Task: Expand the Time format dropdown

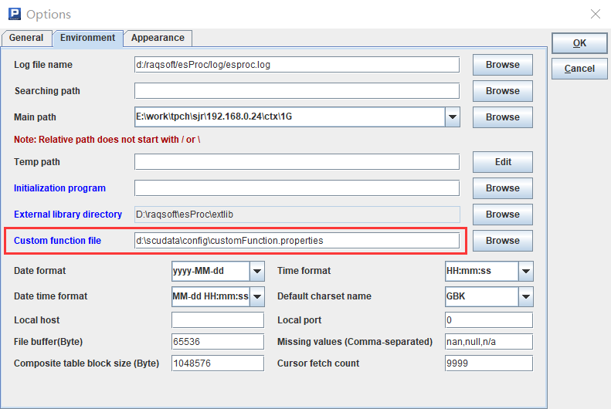Action: [x=525, y=271]
